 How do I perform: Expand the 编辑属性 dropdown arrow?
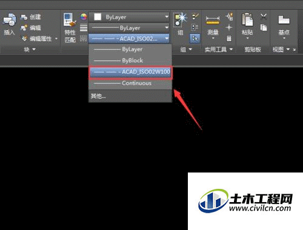pos(56,39)
